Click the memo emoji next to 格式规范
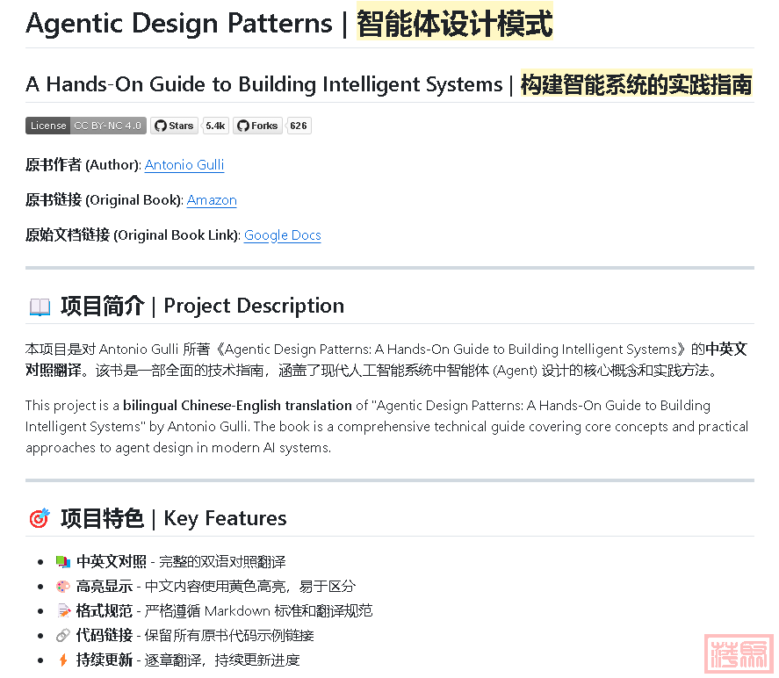 coord(62,610)
